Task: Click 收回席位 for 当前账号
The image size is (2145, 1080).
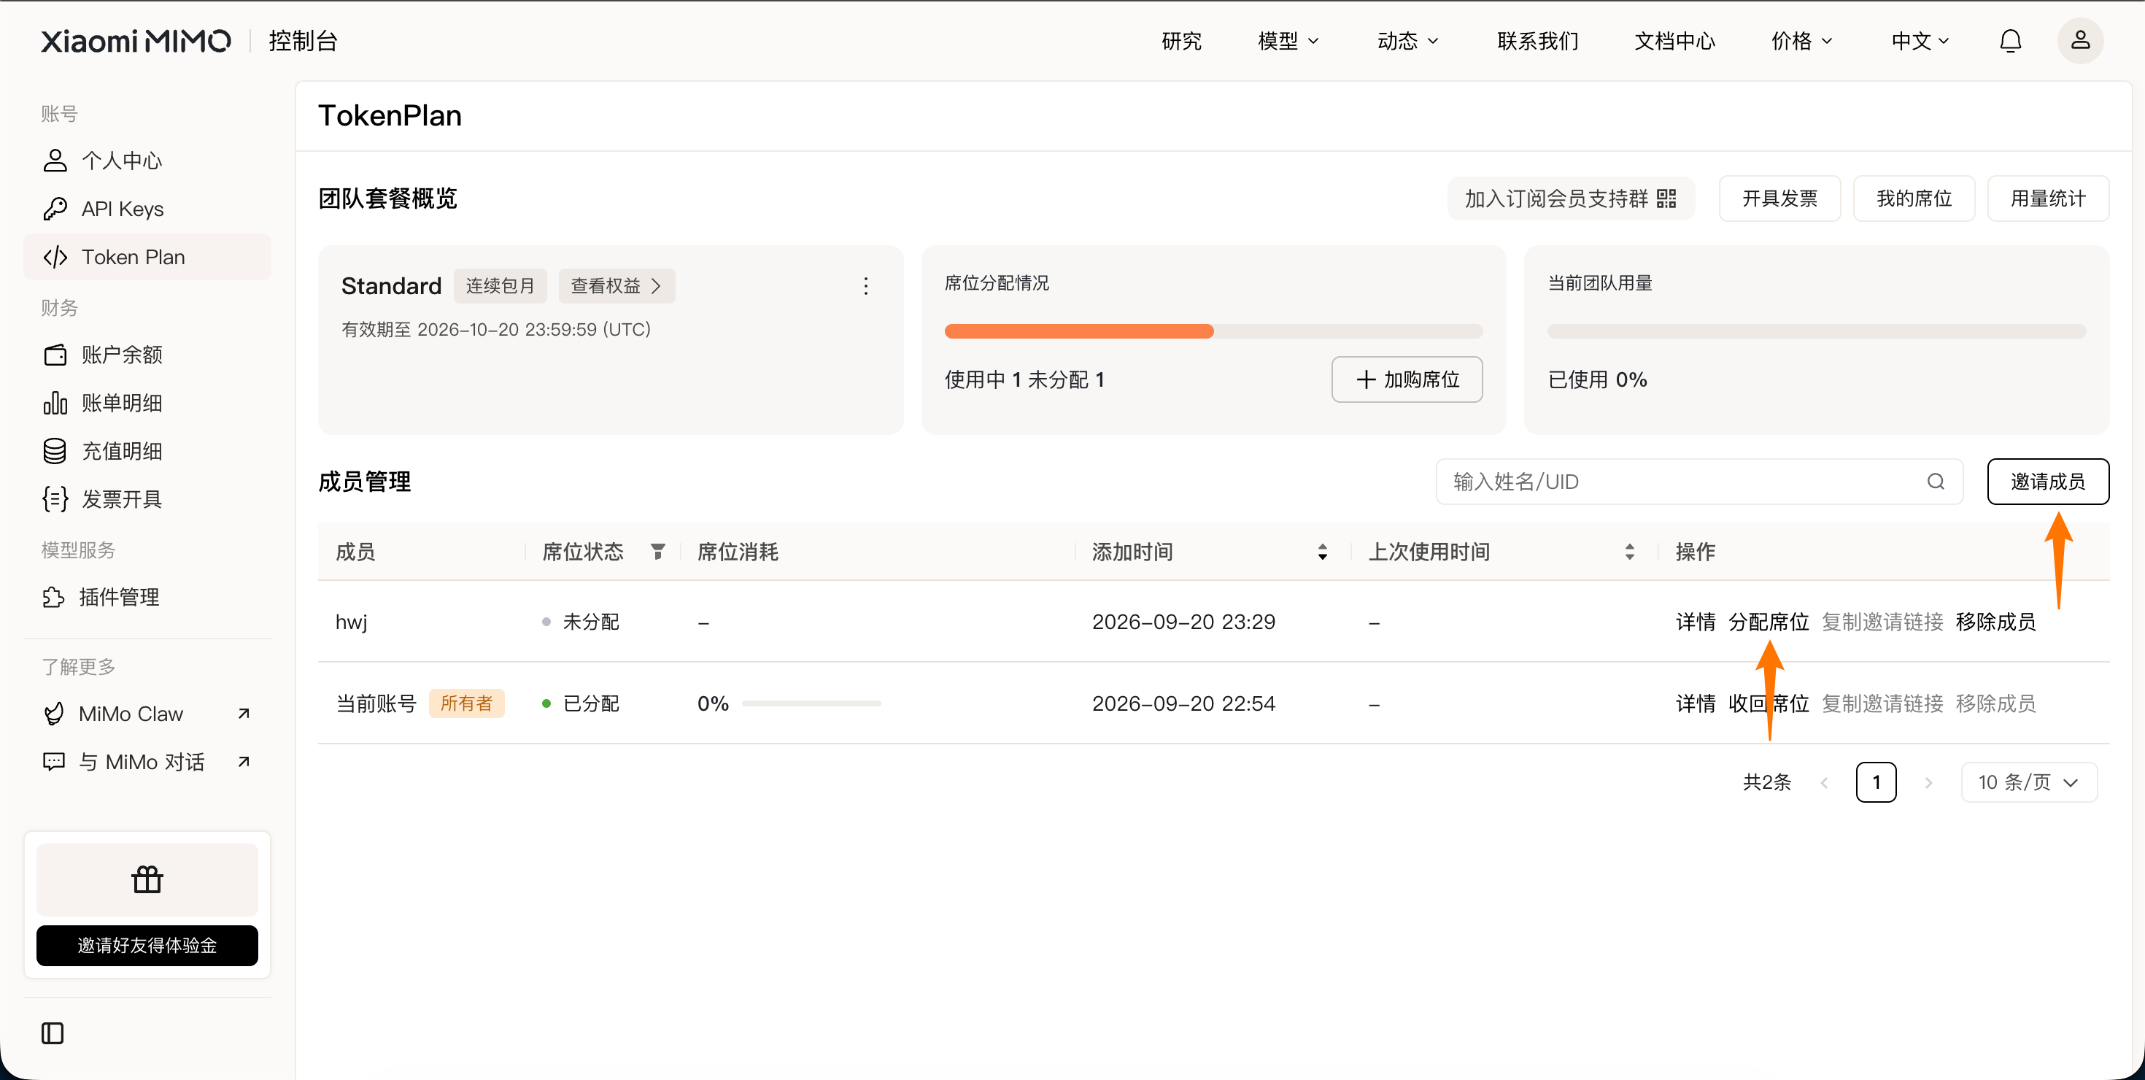Action: [1769, 703]
